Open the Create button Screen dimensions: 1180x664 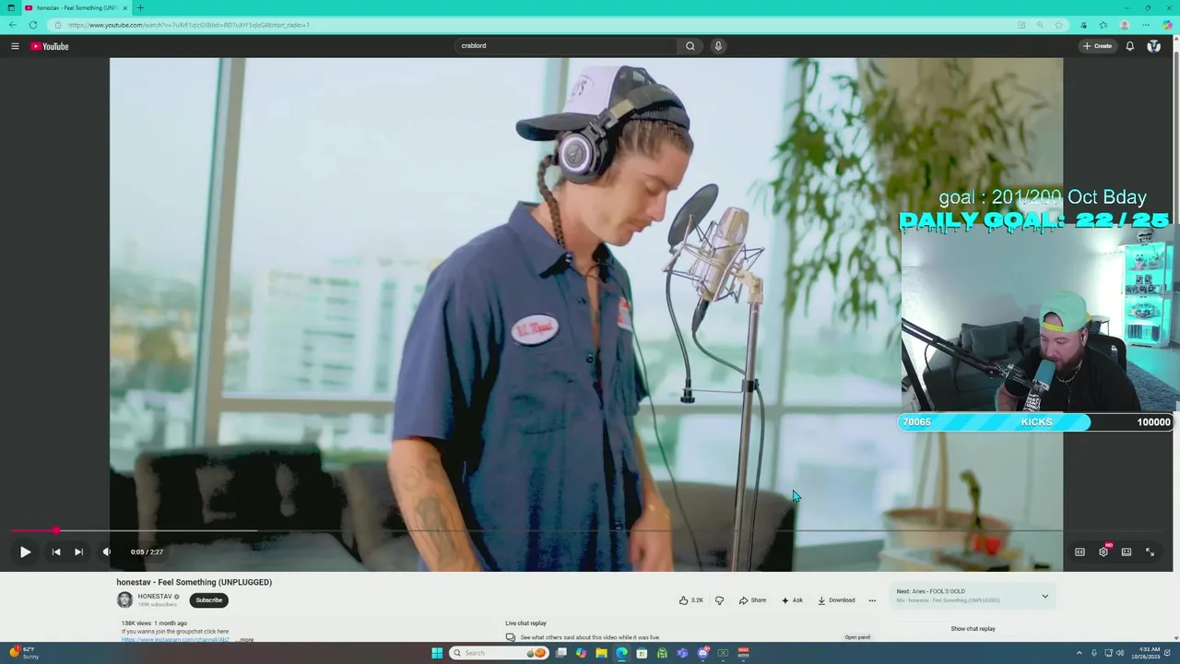[1098, 46]
